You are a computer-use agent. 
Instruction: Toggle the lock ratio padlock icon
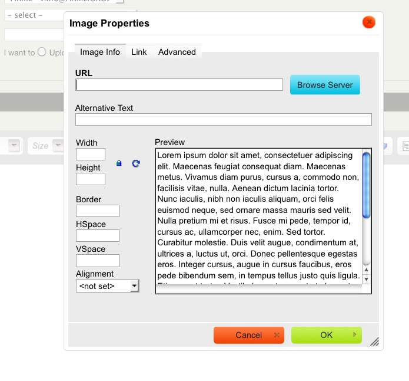119,163
